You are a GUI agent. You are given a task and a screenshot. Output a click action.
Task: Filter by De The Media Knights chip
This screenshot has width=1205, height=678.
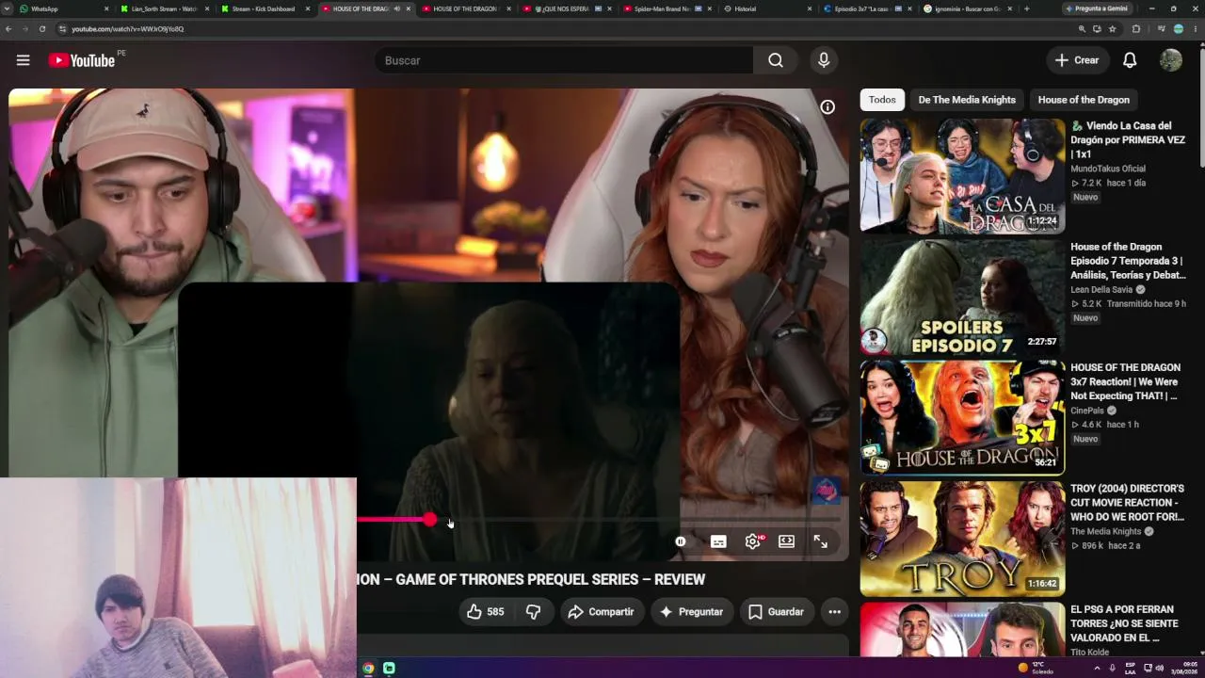[x=967, y=100]
